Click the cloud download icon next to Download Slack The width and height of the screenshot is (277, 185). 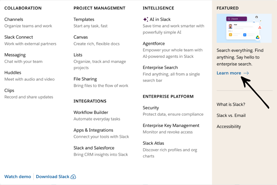73,177
